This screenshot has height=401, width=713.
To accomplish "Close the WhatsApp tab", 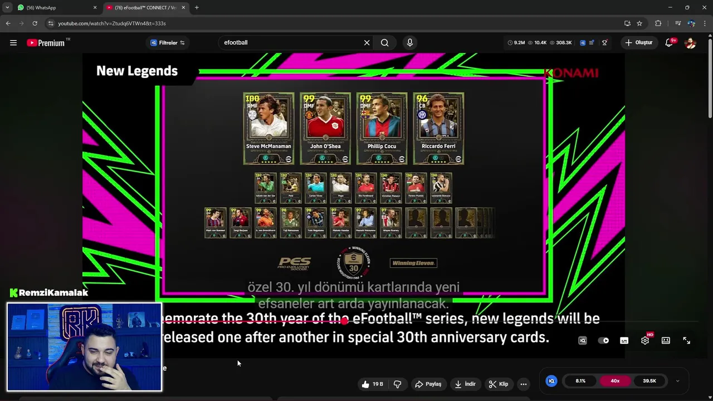I will [95, 8].
